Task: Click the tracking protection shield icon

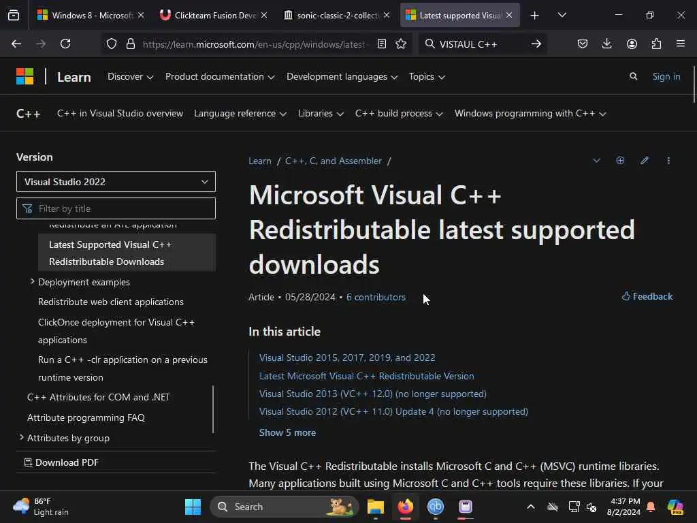Action: click(x=112, y=44)
